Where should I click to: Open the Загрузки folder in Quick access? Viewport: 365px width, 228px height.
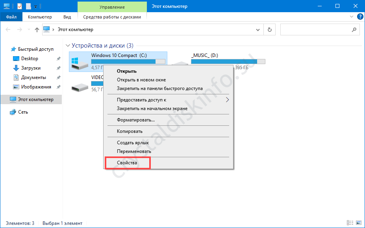[x=31, y=68]
